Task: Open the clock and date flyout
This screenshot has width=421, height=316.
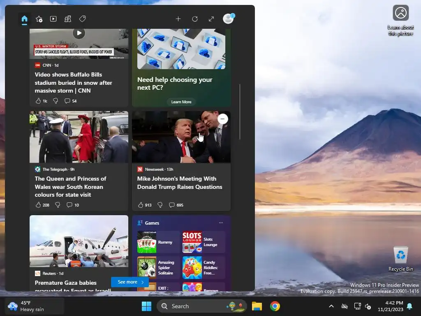Action: click(x=391, y=306)
